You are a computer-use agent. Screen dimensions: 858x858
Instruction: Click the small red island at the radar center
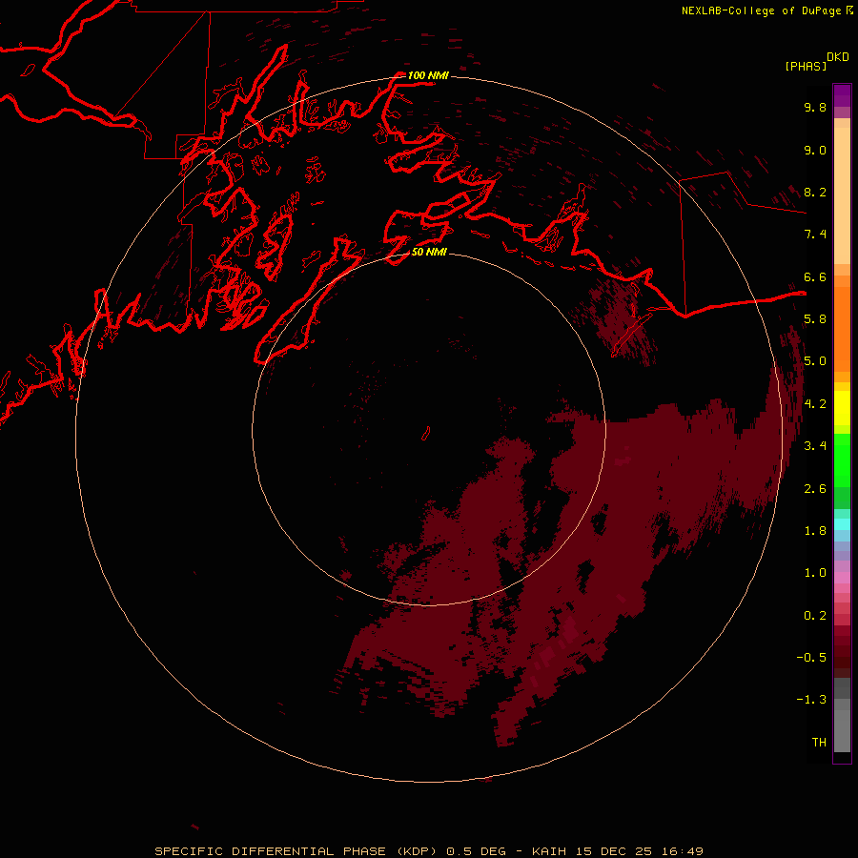tap(426, 434)
